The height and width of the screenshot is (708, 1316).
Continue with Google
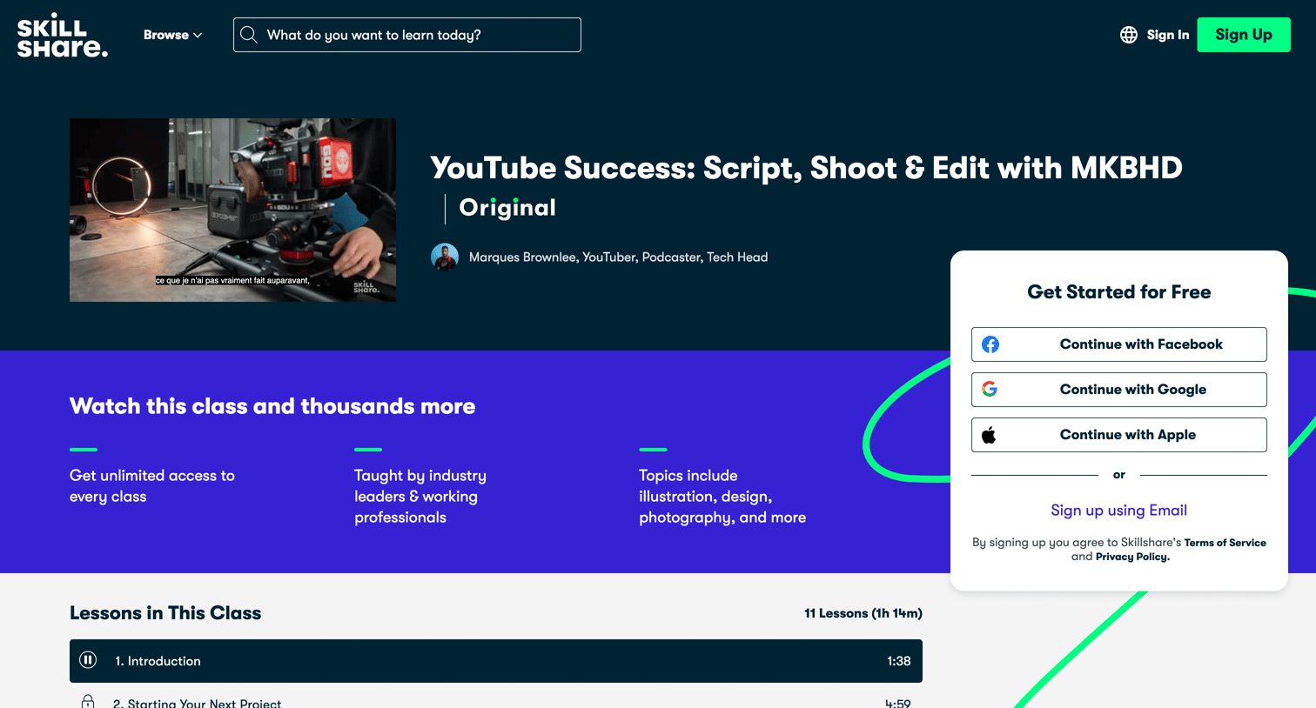[x=1119, y=390]
